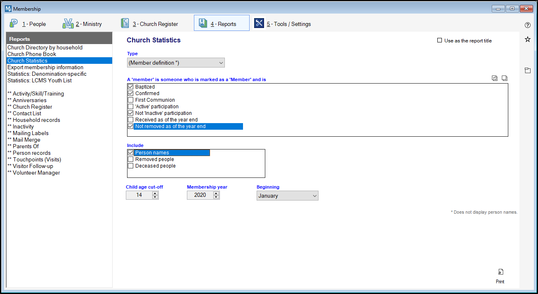The image size is (538, 294).
Task: Click the People tab icon
Action: [14, 23]
